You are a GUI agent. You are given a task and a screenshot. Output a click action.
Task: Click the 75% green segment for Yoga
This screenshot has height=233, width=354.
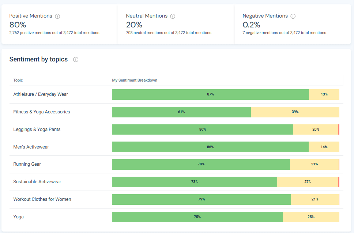click(x=197, y=217)
